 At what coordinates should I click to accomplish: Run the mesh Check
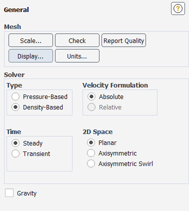click(77, 40)
